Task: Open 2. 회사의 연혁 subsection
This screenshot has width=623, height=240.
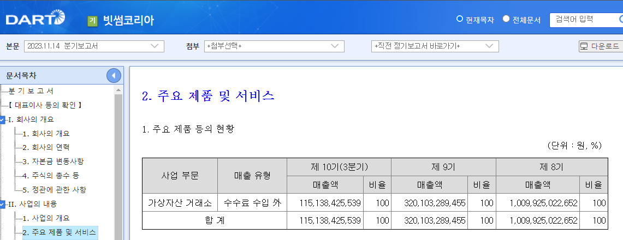Action: click(46, 148)
